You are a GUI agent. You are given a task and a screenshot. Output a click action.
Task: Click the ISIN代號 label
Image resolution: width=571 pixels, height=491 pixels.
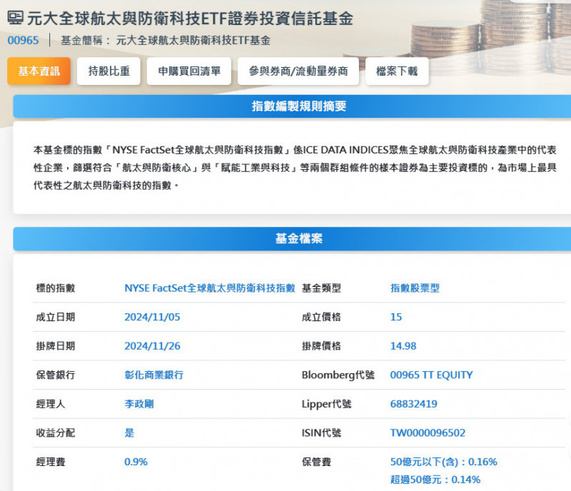321,432
